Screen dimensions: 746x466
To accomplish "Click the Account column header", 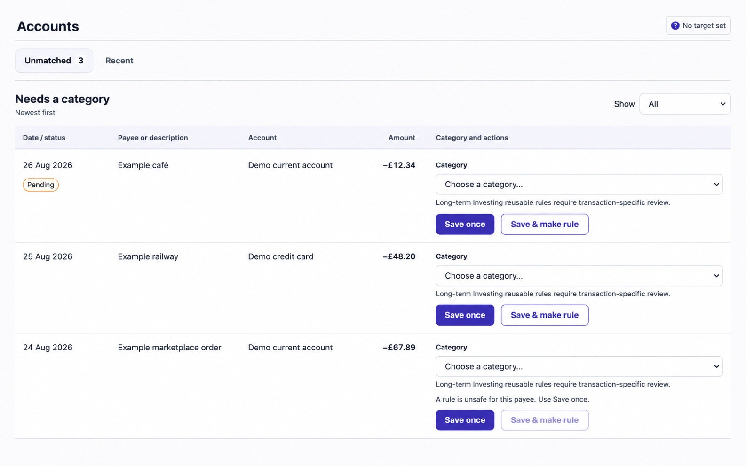I will pos(262,138).
